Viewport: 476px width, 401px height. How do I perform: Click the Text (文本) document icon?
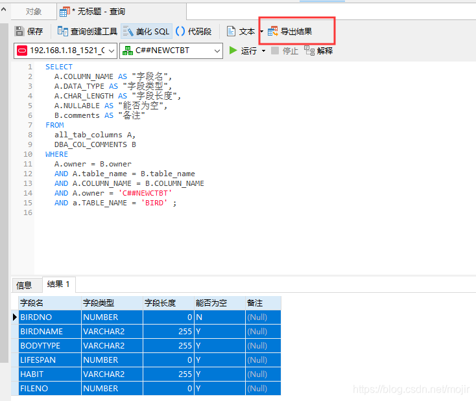point(231,31)
